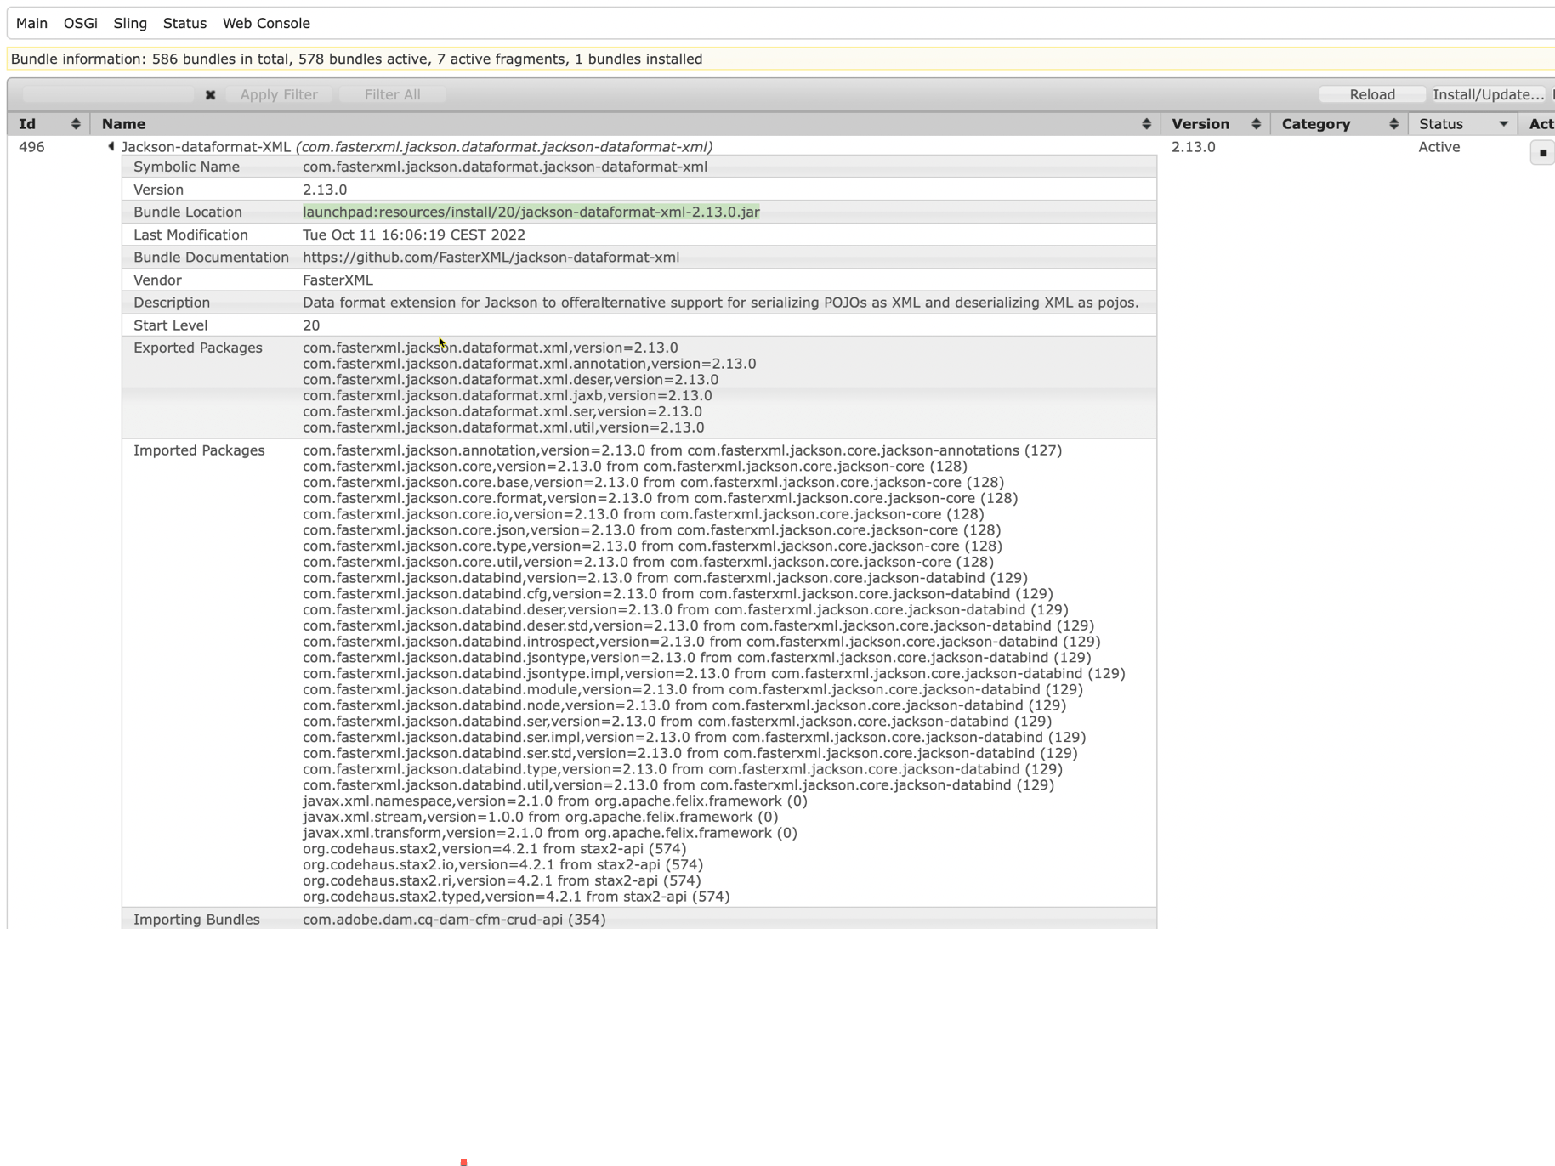The width and height of the screenshot is (1555, 1166).
Task: Go to the Web Console section
Action: pyautogui.click(x=266, y=23)
